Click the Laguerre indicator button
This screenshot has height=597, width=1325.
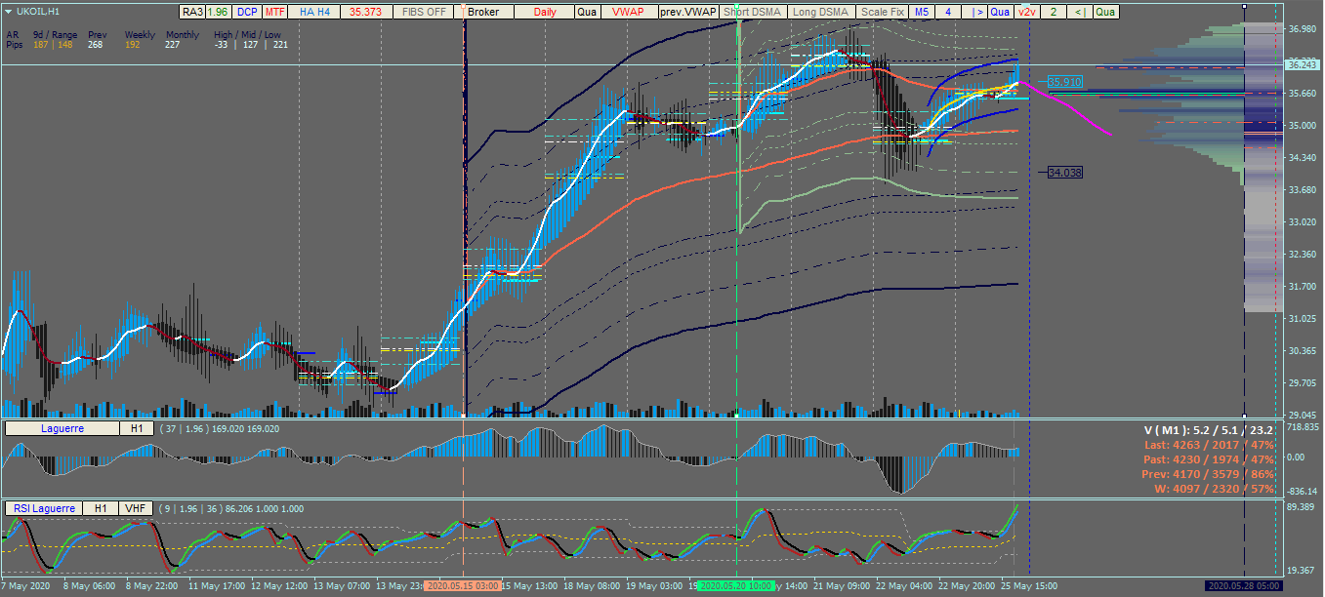(x=62, y=428)
